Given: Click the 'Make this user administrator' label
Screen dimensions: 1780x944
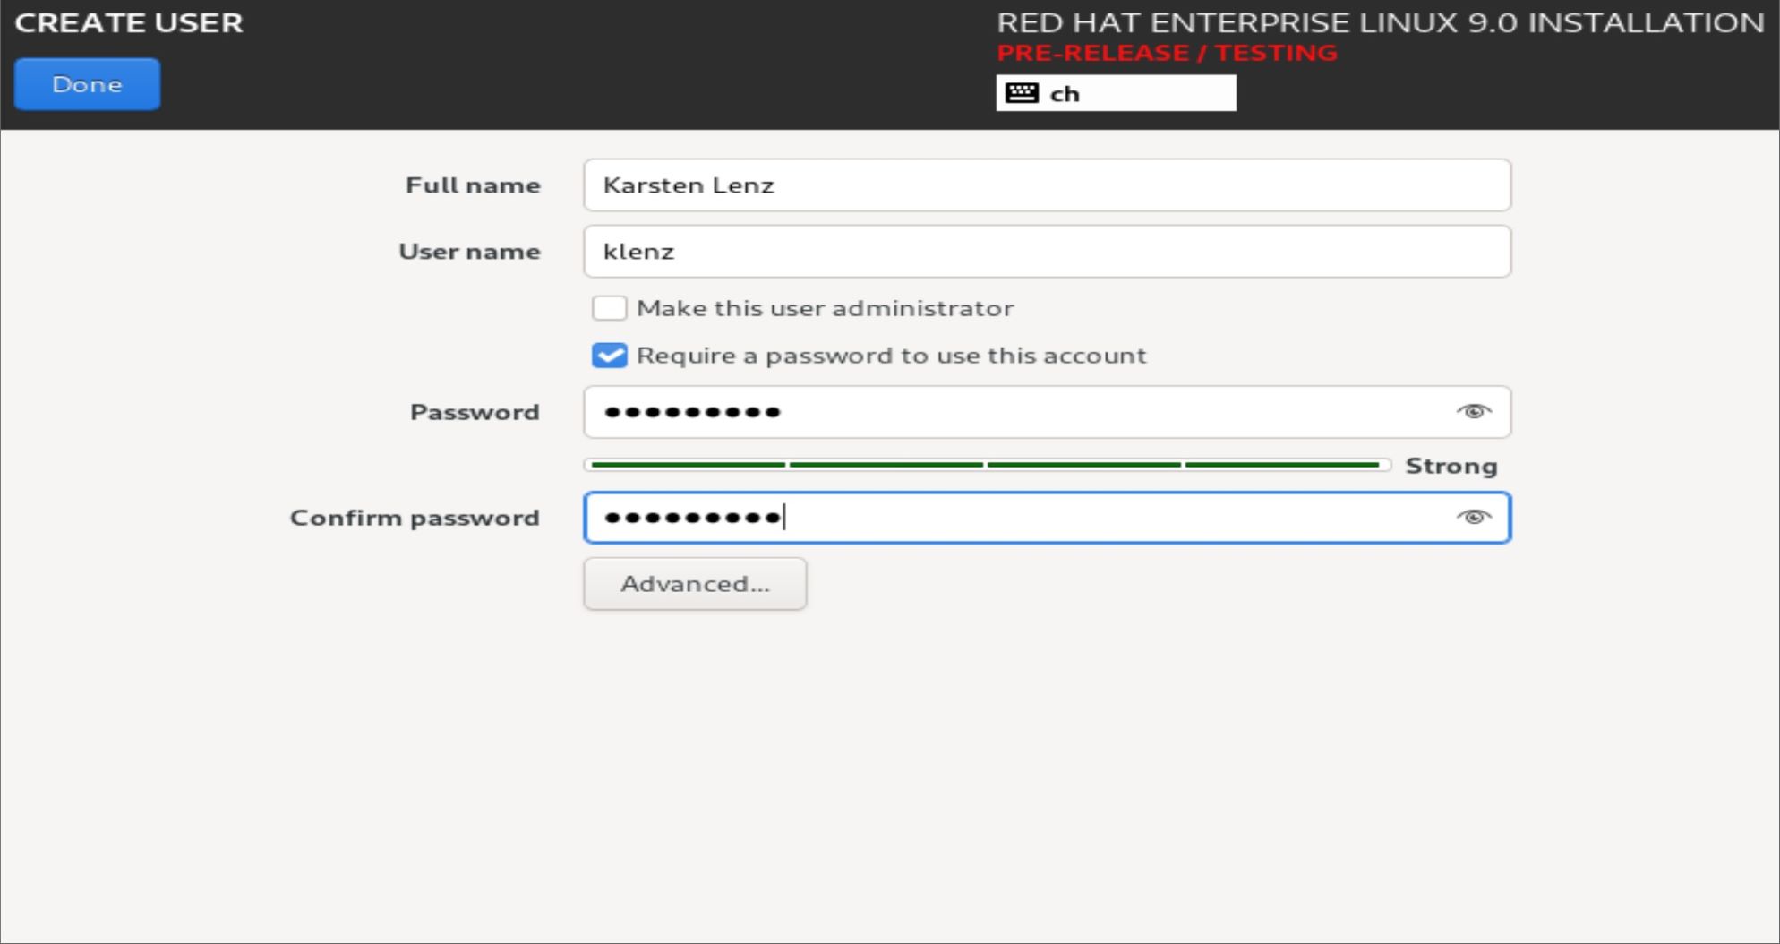Looking at the screenshot, I should coord(825,308).
